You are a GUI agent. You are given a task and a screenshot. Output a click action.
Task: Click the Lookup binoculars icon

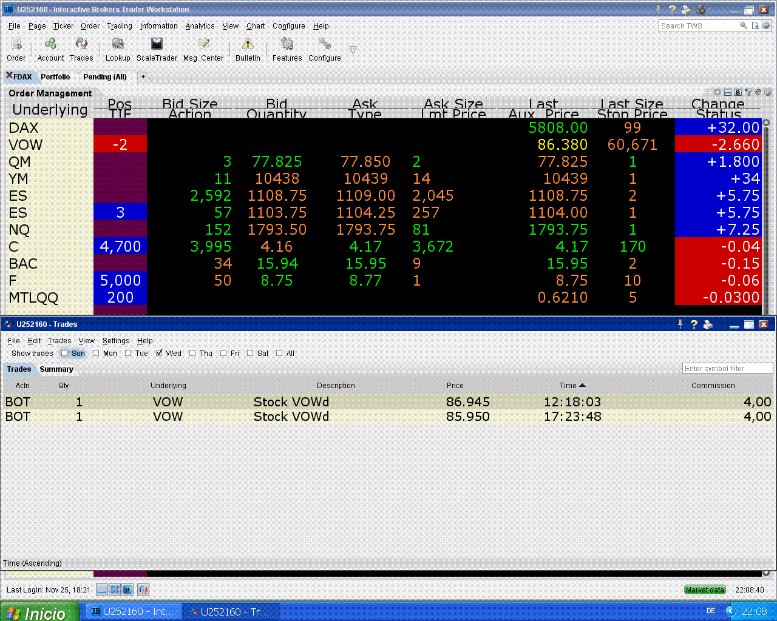point(118,44)
